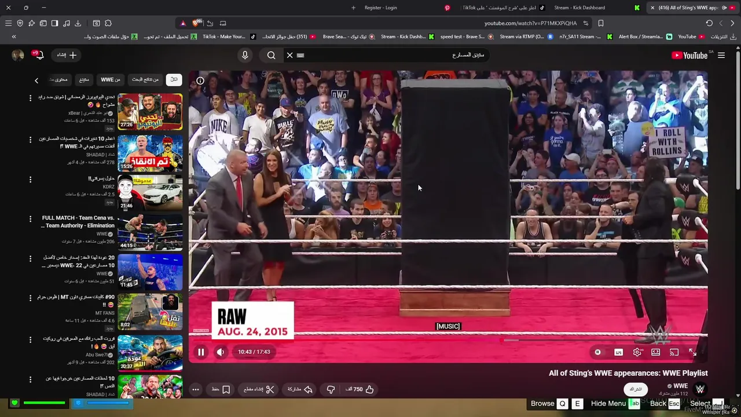Image resolution: width=741 pixels, height=417 pixels.
Task: Open options for the SHADAD 15:26 video
Action: [30, 140]
